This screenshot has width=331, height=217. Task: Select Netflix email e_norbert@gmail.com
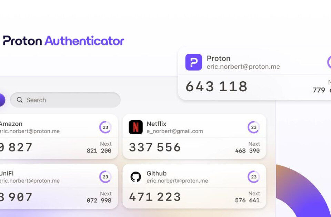(x=175, y=131)
